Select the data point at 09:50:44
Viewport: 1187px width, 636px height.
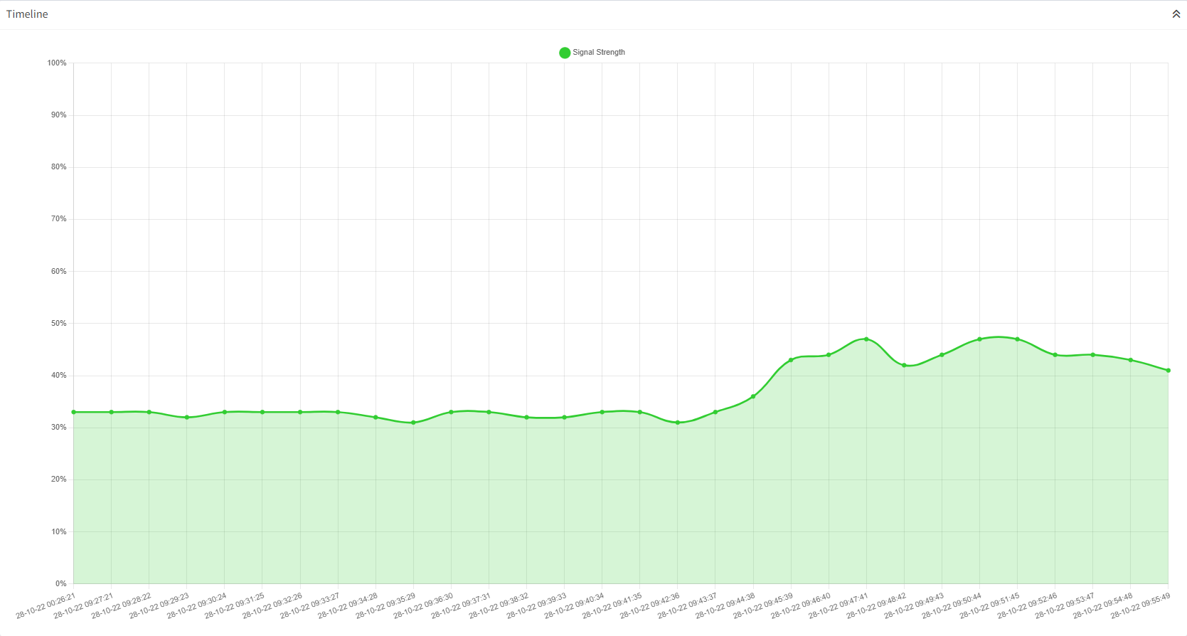(x=979, y=339)
